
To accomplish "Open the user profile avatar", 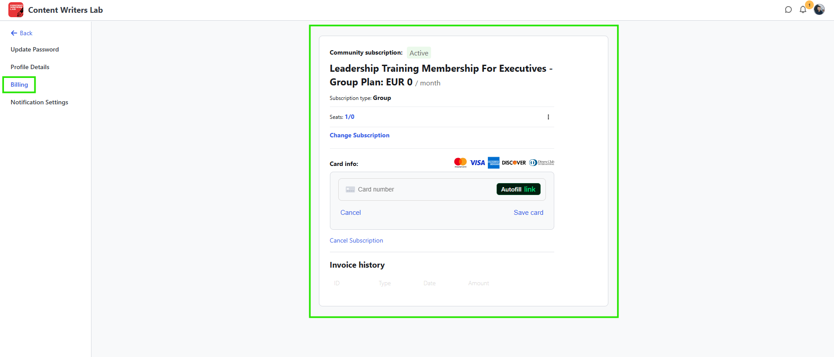I will [819, 10].
